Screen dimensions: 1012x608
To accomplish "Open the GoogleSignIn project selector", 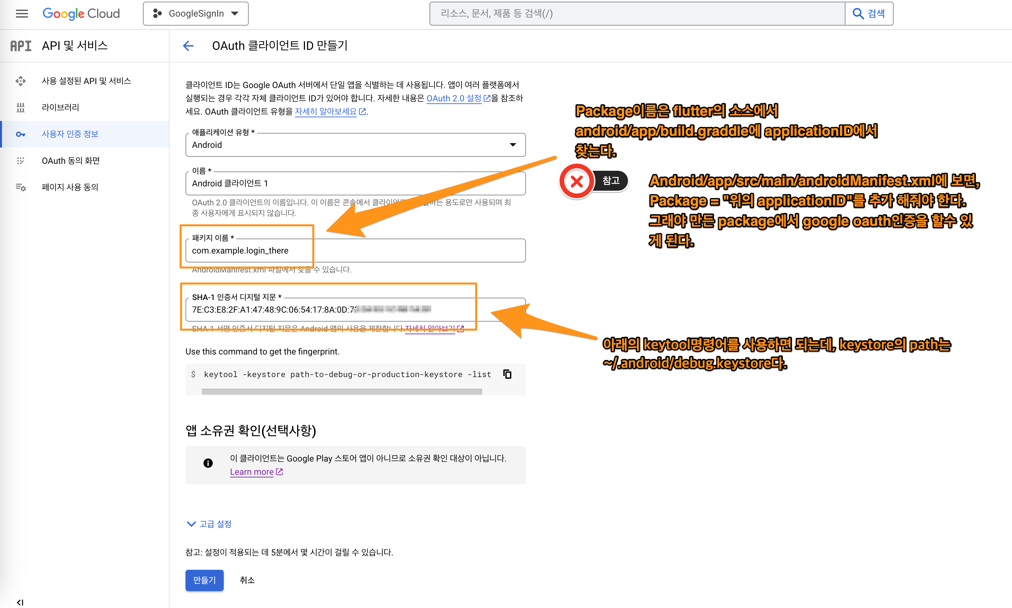I will 195,13.
